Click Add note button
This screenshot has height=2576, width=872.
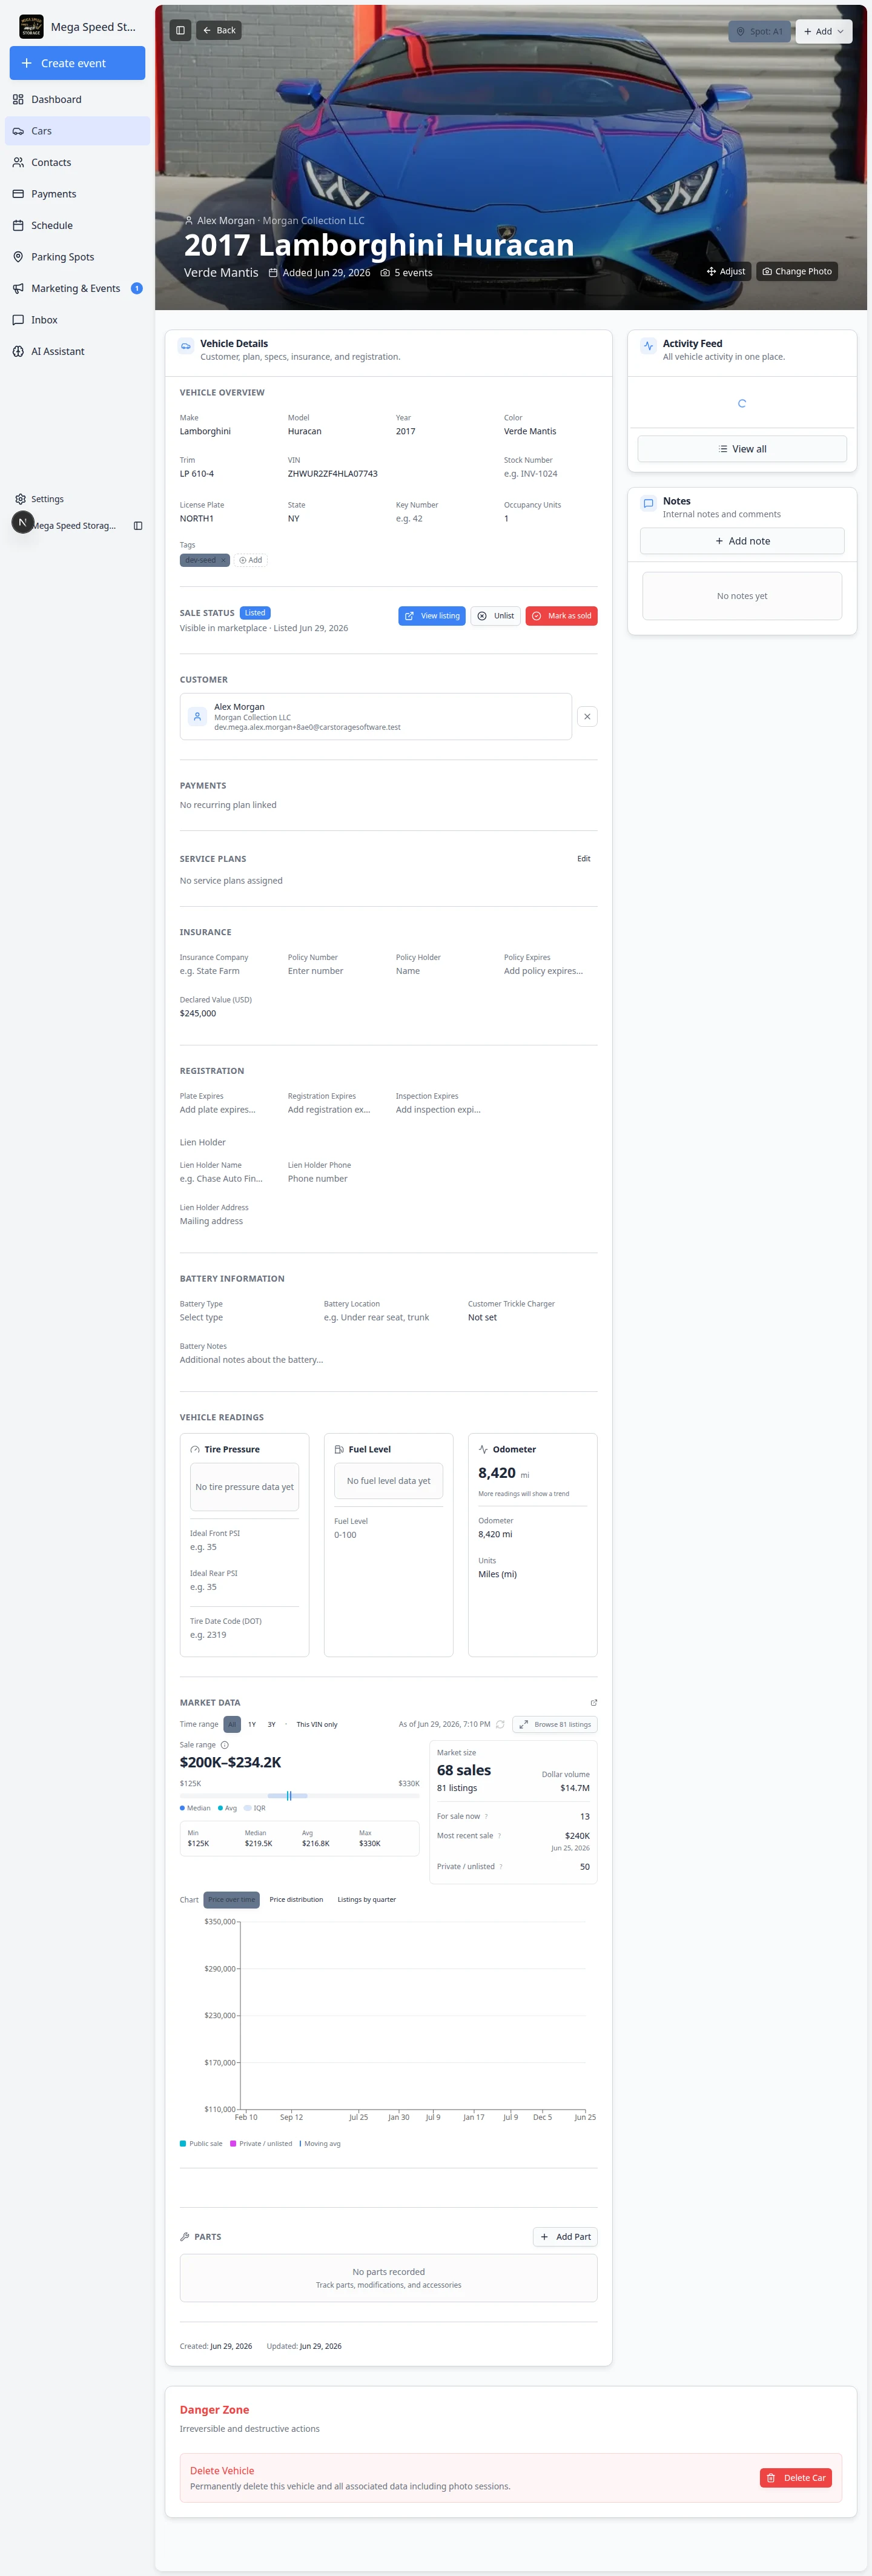pos(742,541)
